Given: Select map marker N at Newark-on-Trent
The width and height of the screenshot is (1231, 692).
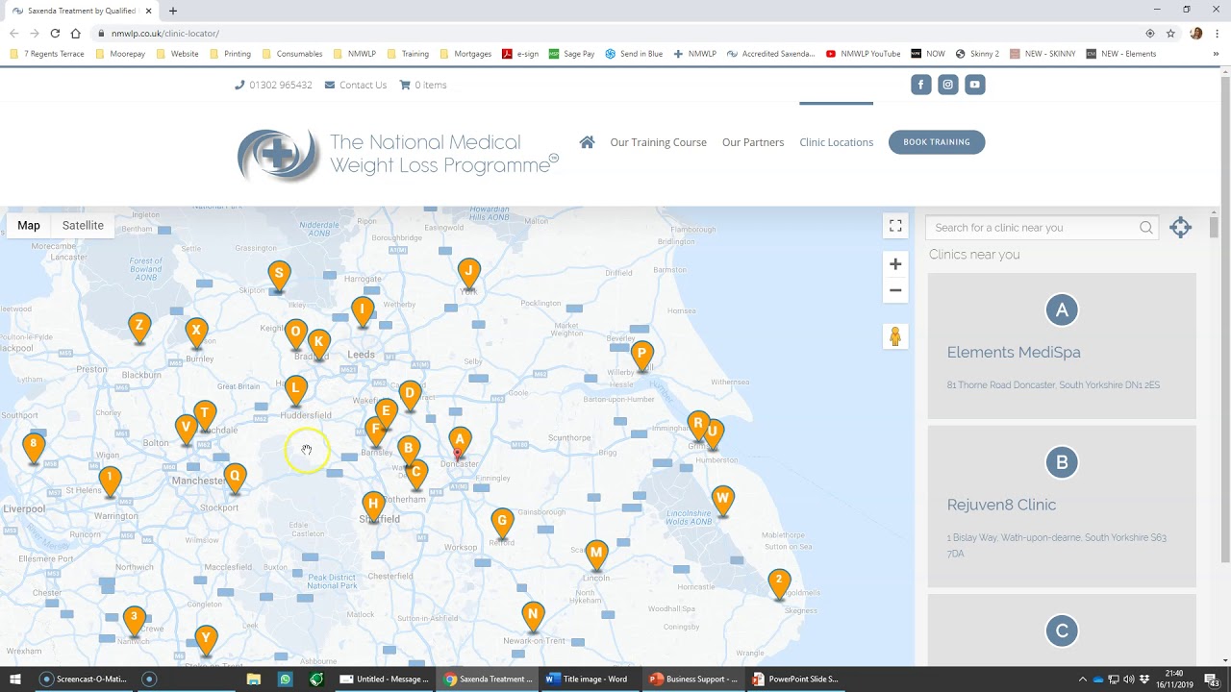Looking at the screenshot, I should pos(533,617).
